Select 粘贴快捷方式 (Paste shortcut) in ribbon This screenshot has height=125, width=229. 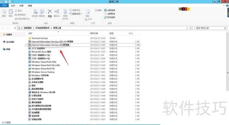(22, 19)
